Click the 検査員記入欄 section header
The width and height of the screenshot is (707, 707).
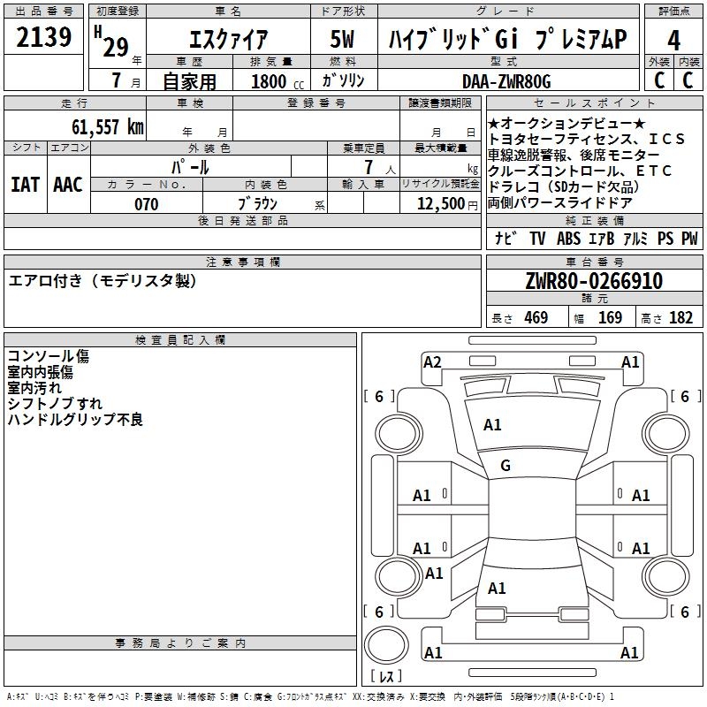(180, 340)
